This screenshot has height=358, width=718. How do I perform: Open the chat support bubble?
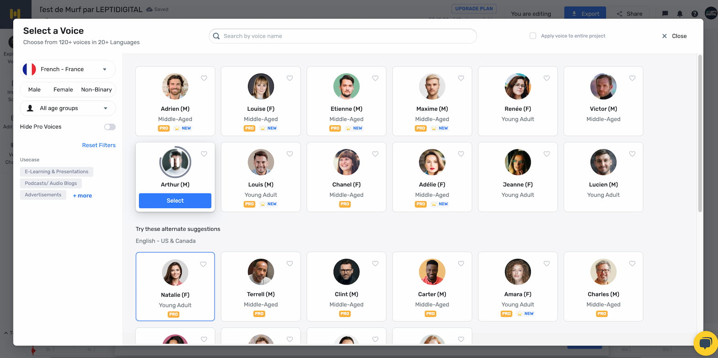pyautogui.click(x=705, y=343)
